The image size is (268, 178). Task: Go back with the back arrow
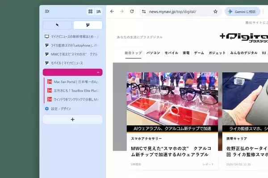pyautogui.click(x=112, y=12)
